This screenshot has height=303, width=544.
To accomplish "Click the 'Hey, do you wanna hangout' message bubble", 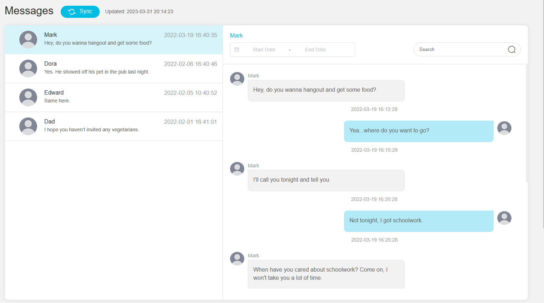I will (326, 90).
